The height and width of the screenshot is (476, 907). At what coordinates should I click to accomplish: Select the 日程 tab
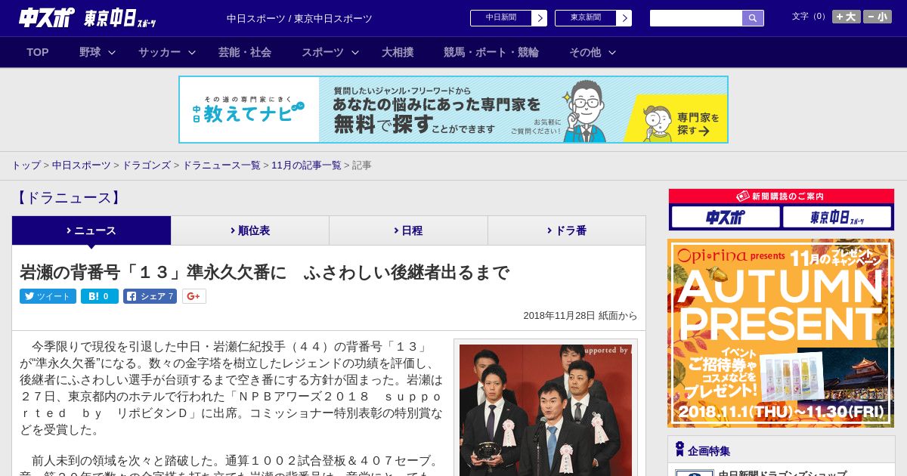click(408, 230)
